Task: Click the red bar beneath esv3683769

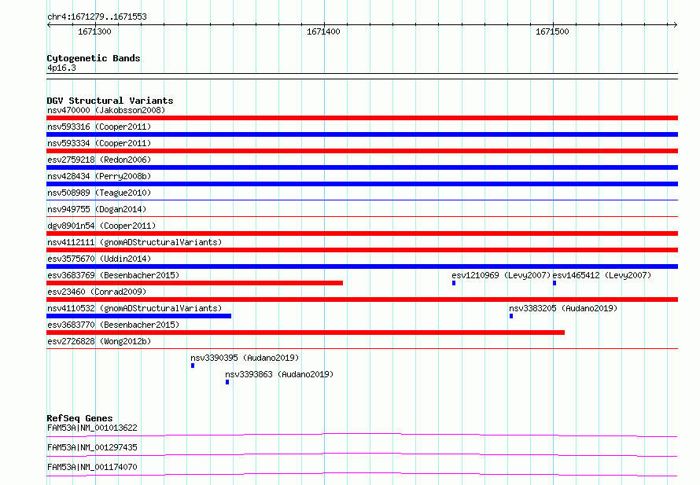Action: pyautogui.click(x=194, y=283)
